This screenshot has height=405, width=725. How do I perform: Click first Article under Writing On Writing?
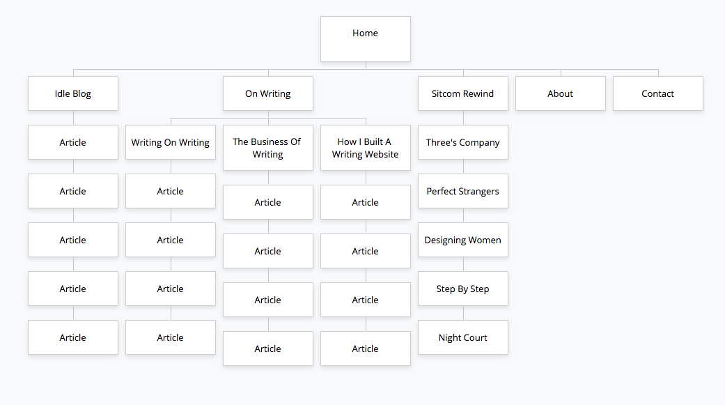pyautogui.click(x=171, y=191)
